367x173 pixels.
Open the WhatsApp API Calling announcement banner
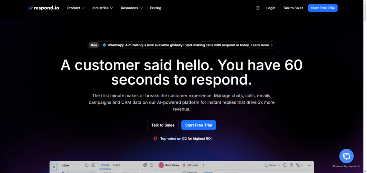(x=182, y=45)
